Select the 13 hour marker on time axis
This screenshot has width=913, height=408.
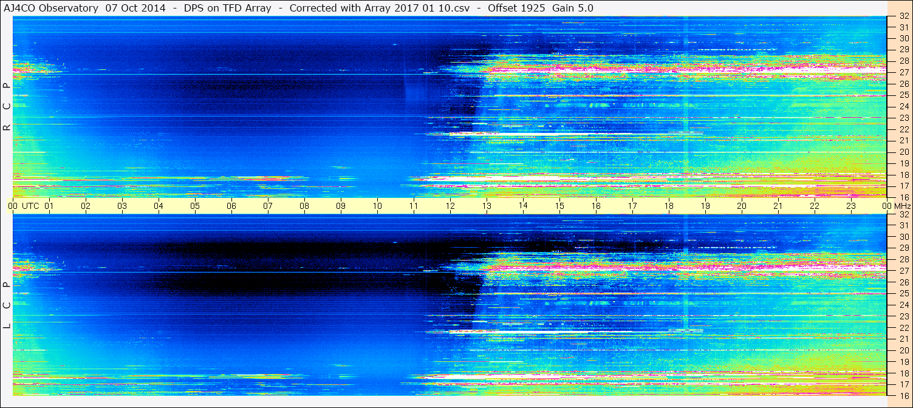tap(487, 206)
